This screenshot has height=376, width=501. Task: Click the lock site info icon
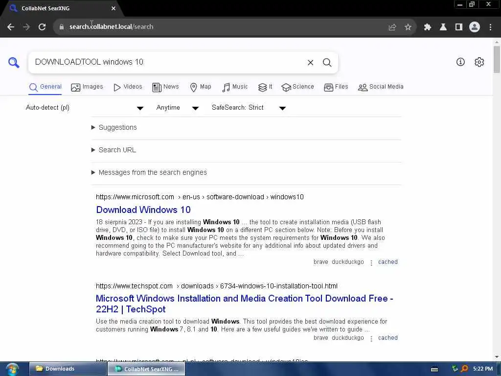pos(62,27)
